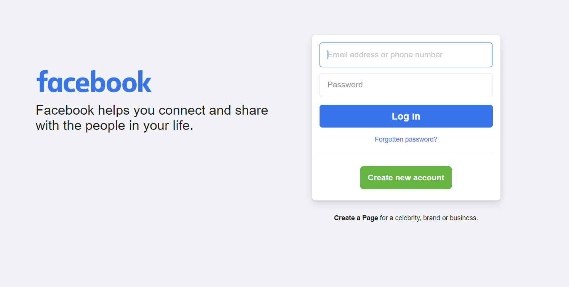Click the blue facebook wordmark
Viewport: 569px width, 287px height.
tap(94, 81)
